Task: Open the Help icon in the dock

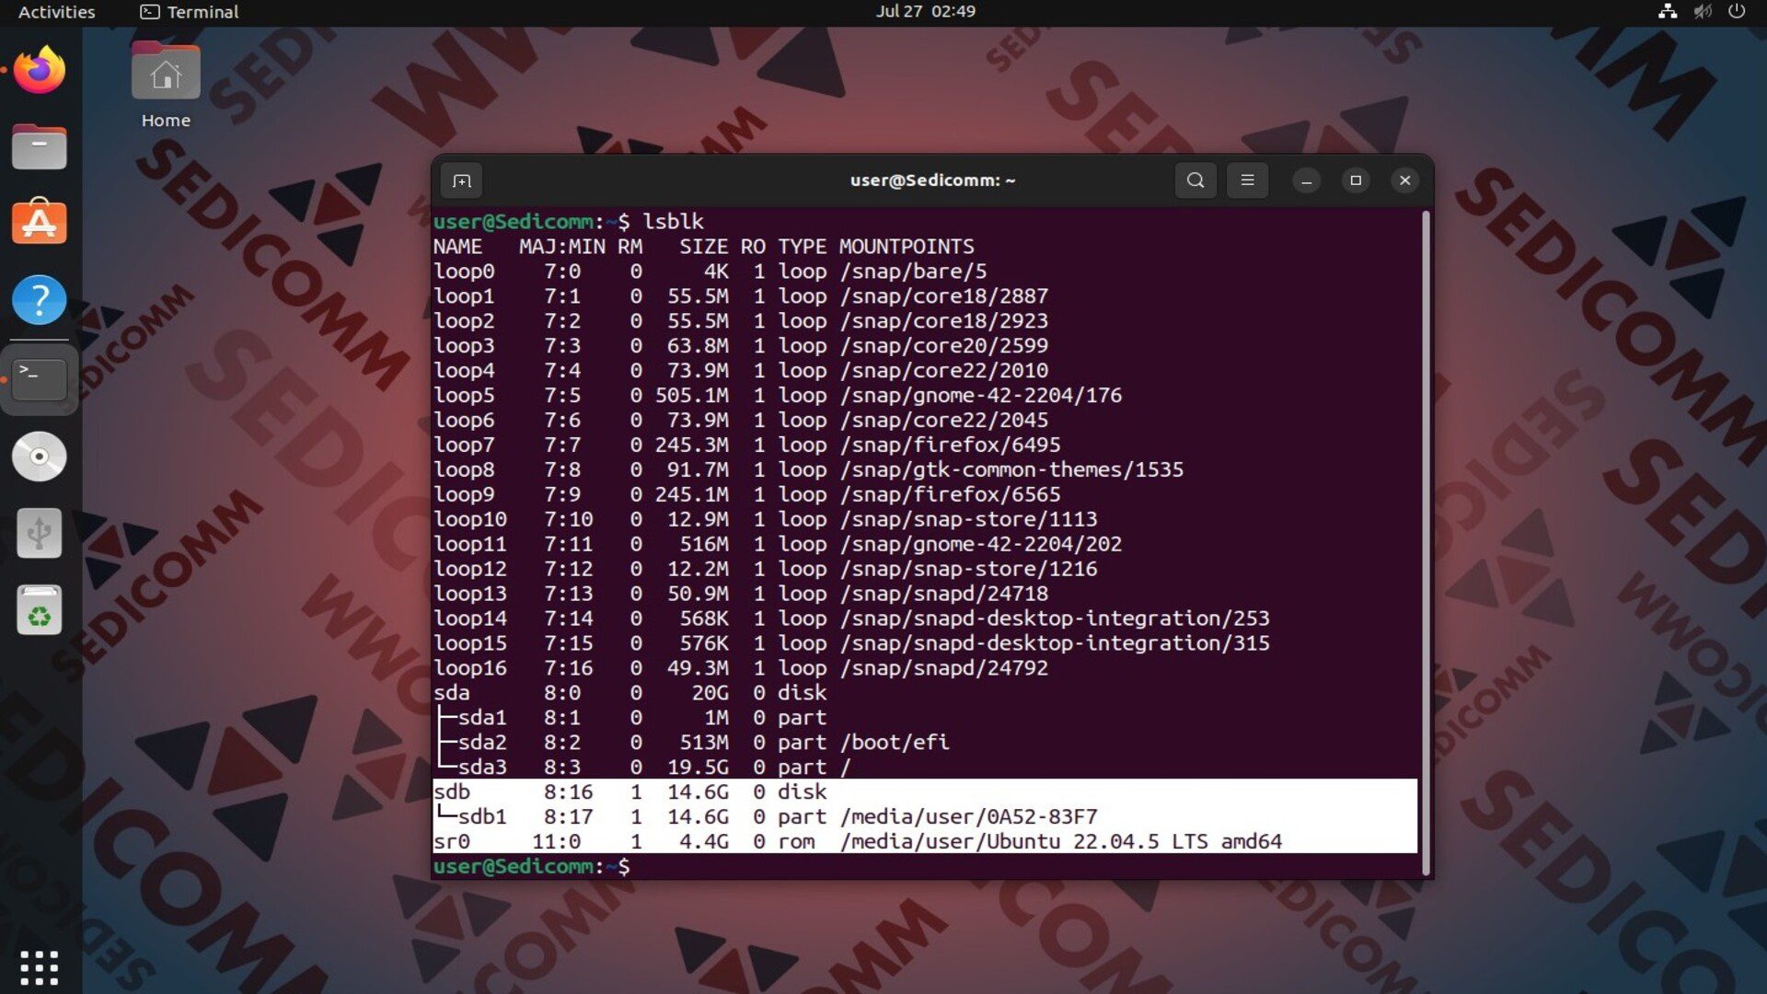Action: coord(40,299)
